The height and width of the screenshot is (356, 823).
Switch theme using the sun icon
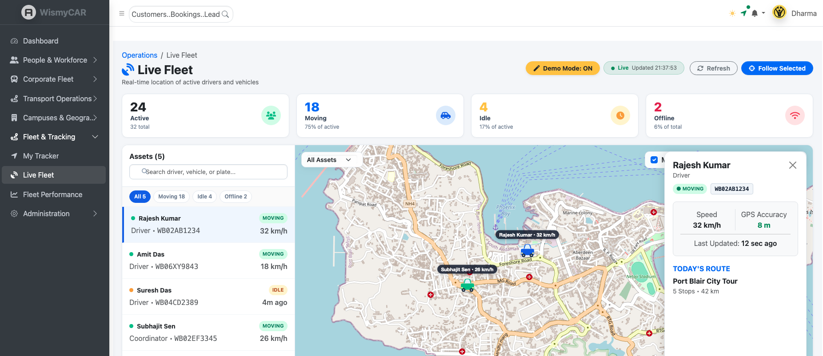coord(732,13)
